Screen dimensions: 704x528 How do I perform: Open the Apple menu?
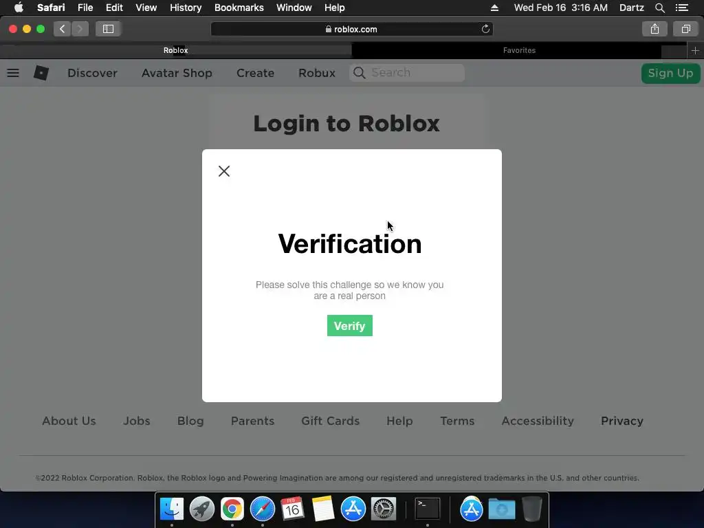click(19, 8)
